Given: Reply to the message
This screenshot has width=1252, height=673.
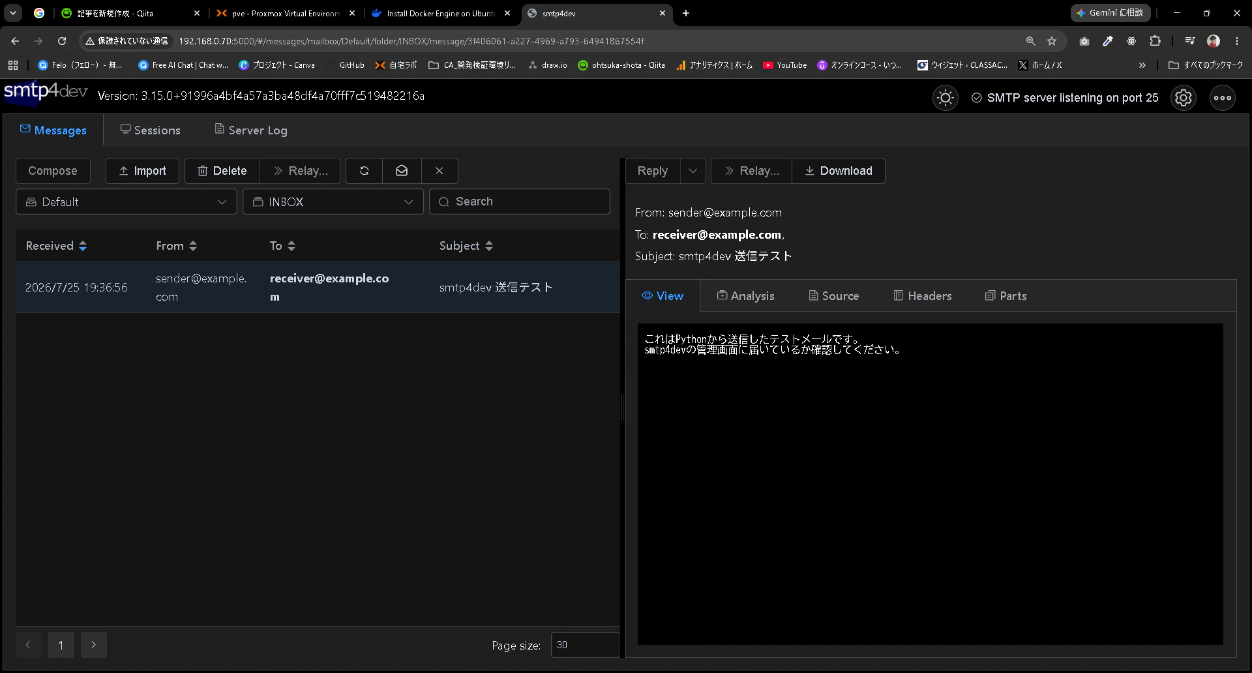Looking at the screenshot, I should (x=653, y=171).
